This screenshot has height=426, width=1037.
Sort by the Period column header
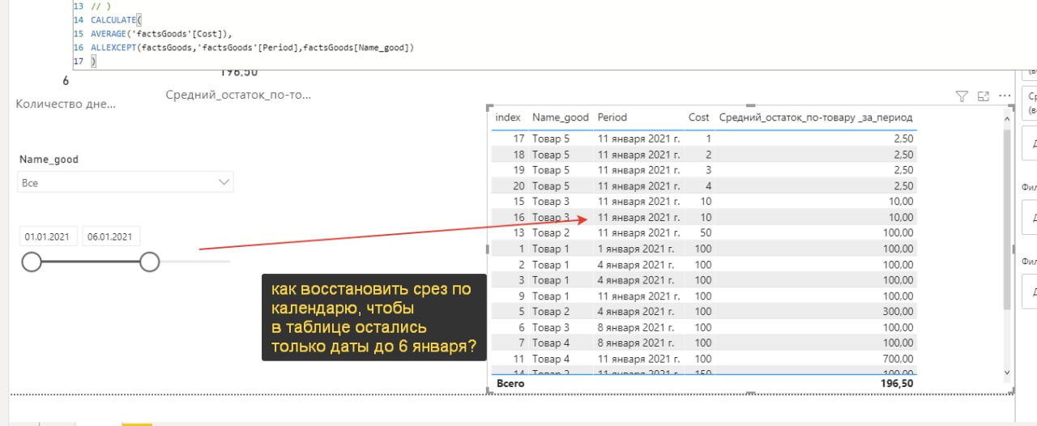612,117
